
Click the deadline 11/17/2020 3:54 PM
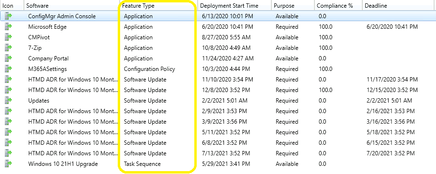[392, 80]
